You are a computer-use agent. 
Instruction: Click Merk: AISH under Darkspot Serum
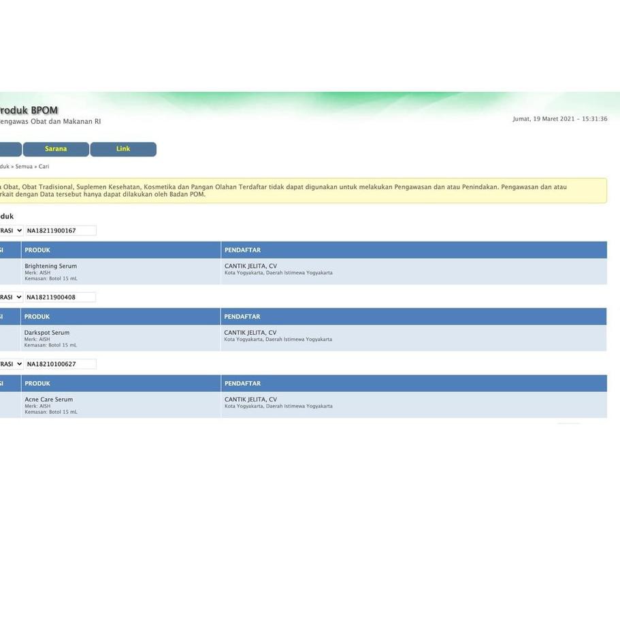(x=37, y=339)
